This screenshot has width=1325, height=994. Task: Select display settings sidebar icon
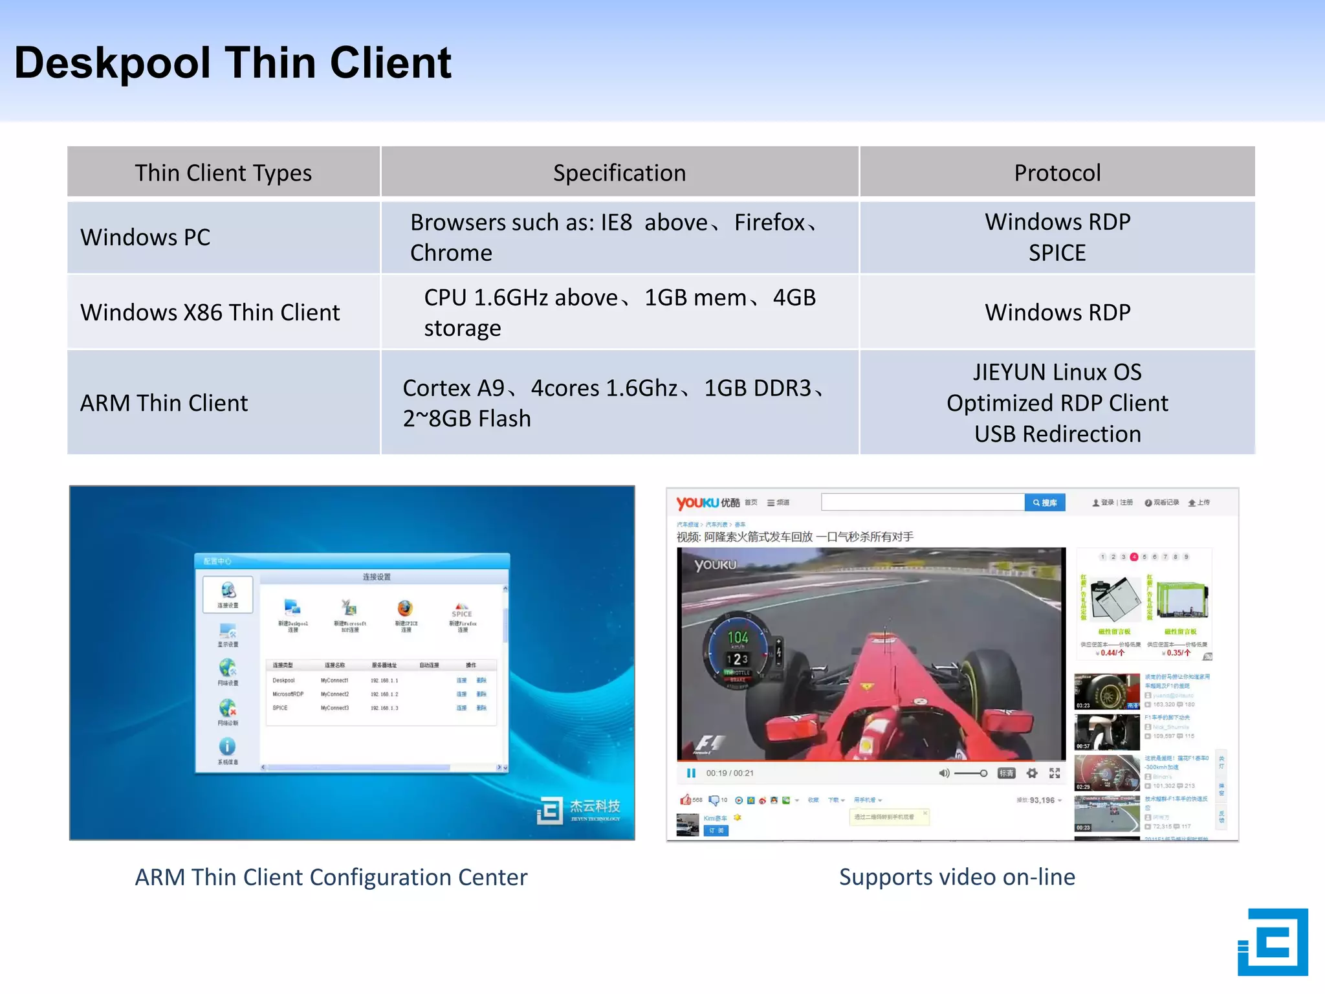227,631
